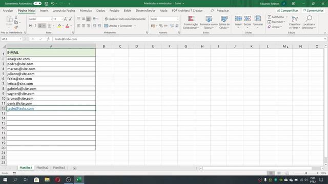Align text to bottom of cell
Image resolution: width=328 pixels, height=184 pixels.
coord(88,19)
